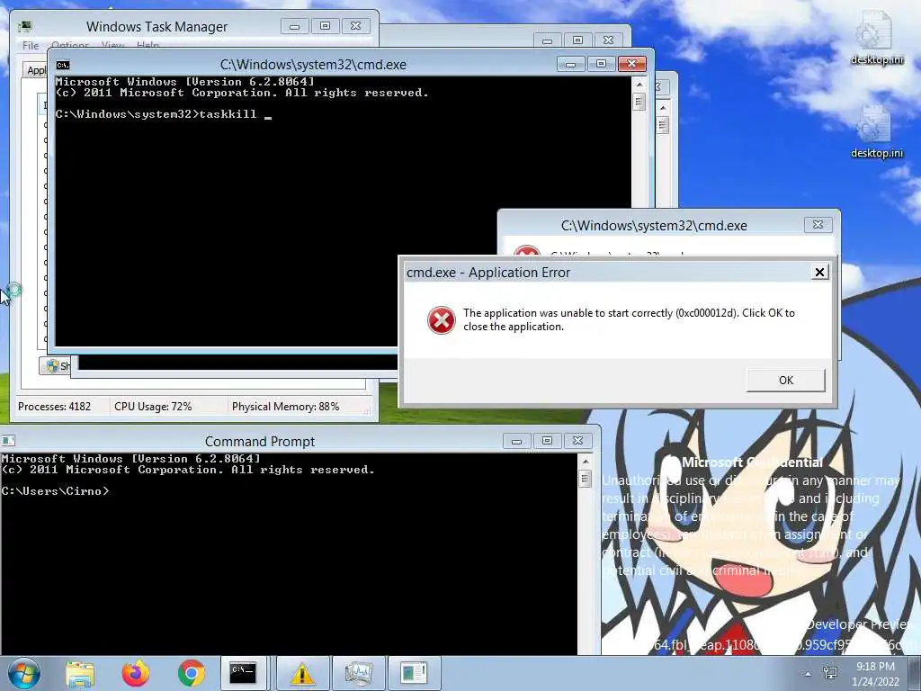Open the network tray icon
Screen dimensions: 921x691
(x=831, y=673)
